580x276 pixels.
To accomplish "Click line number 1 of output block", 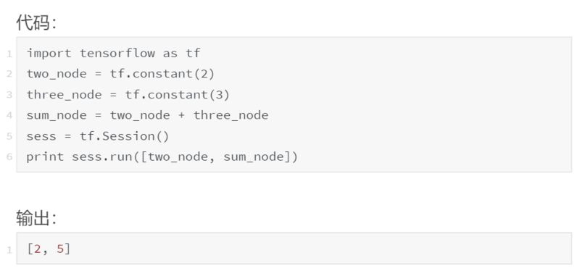I will [x=9, y=250].
